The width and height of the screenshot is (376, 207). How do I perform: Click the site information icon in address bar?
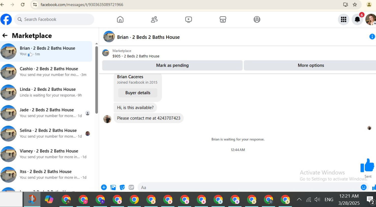pyautogui.click(x=35, y=5)
